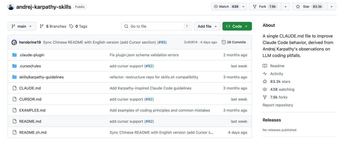
Task: Click the Activity pulse icon
Action: (265, 74)
